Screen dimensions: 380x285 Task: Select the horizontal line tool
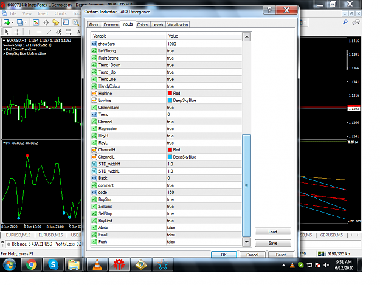[x=39, y=32]
